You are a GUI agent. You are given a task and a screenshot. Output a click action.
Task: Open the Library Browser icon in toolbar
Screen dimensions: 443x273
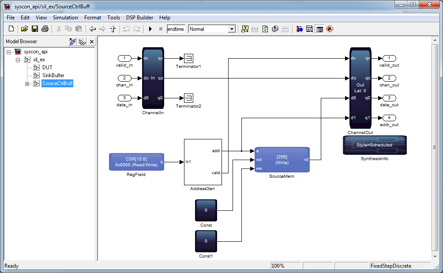299,29
